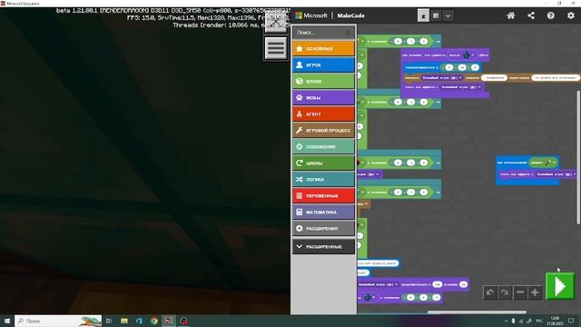Open player dropdown in top clear-effects block
The height and width of the screenshot is (327, 581).
(461, 87)
